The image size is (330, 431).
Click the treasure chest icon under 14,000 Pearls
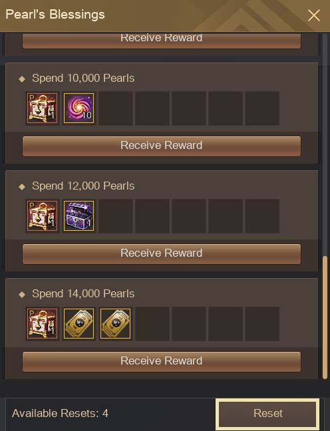43,323
